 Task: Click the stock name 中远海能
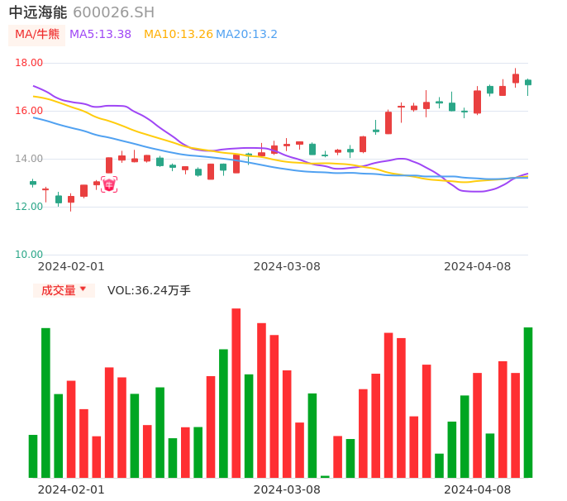click(38, 12)
